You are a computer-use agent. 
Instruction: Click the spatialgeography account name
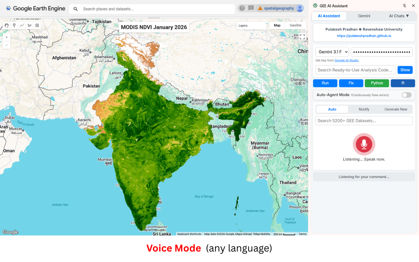pos(279,8)
